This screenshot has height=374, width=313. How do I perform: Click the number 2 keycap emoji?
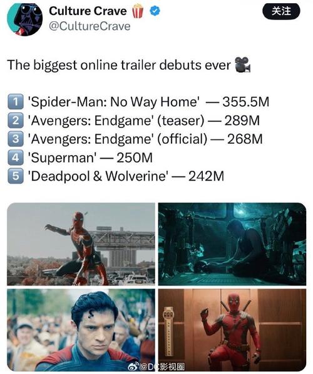point(16,120)
